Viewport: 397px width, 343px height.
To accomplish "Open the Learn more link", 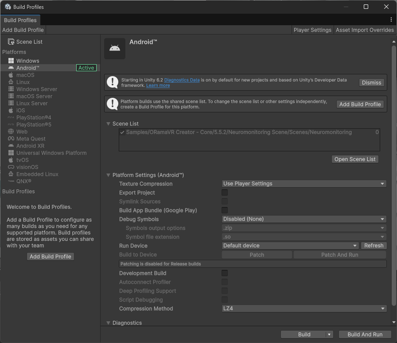I will (158, 85).
